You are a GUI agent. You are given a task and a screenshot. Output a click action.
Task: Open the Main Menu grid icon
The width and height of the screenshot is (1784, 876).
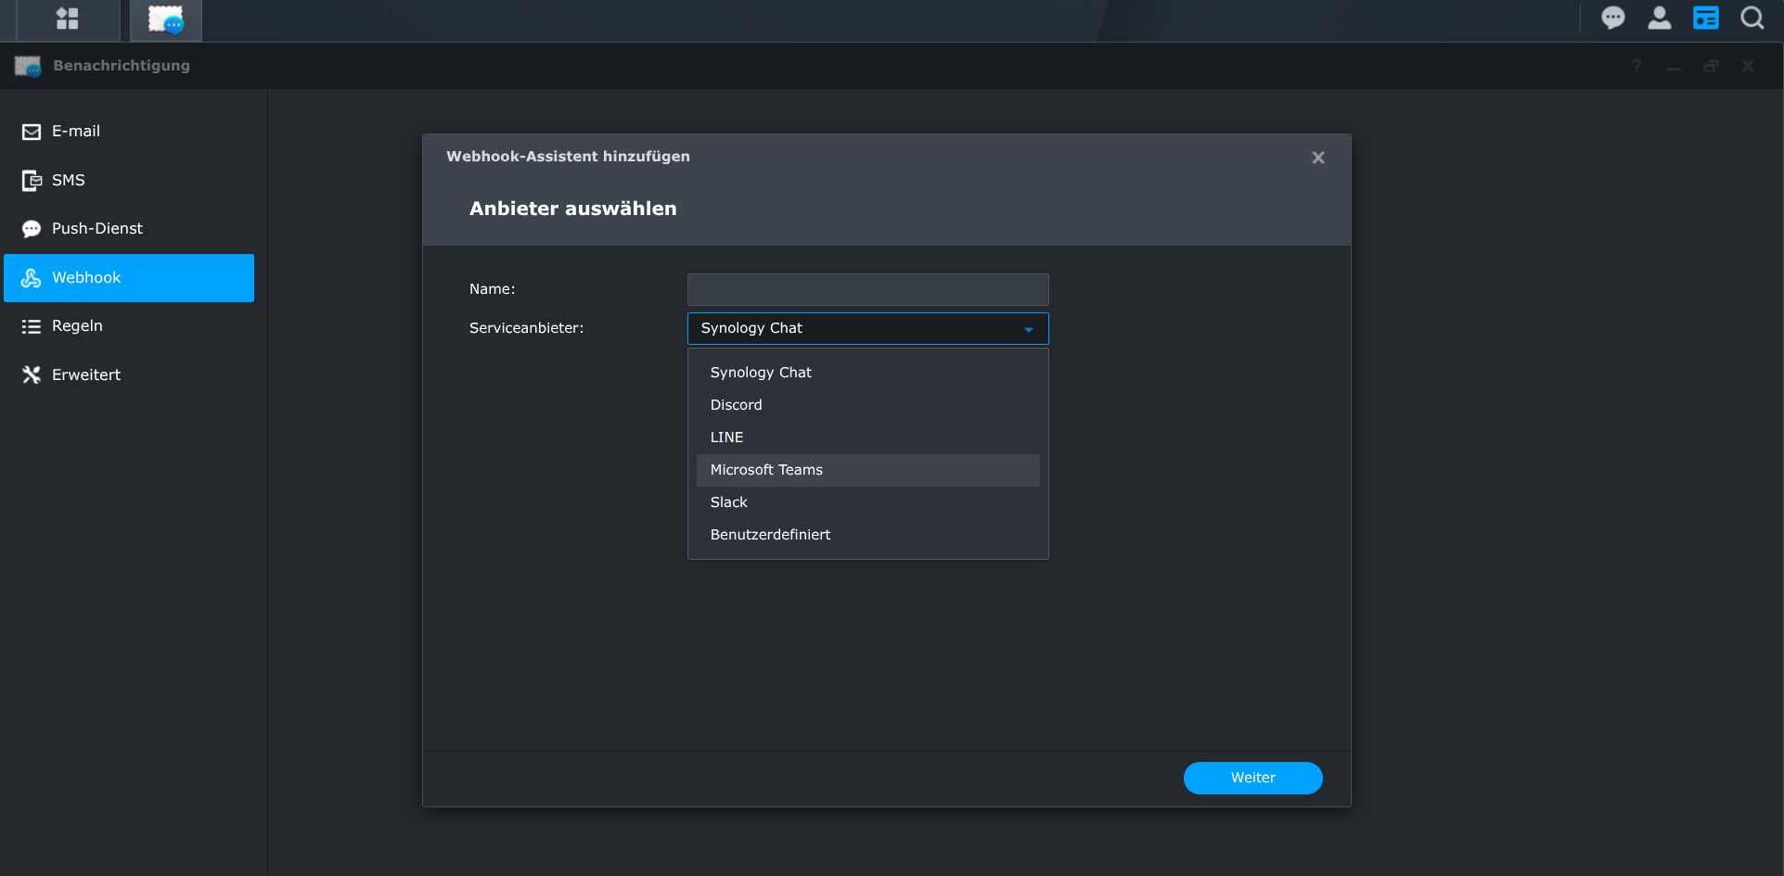click(x=67, y=19)
